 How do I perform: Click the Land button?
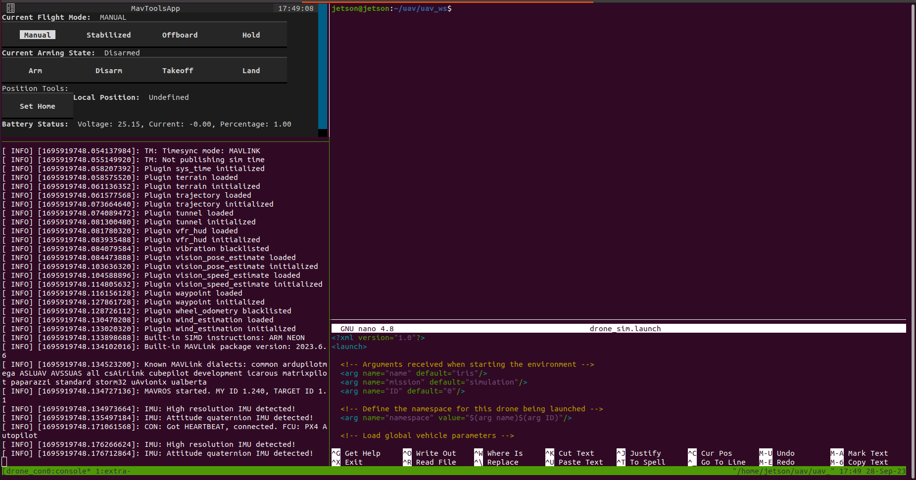251,71
